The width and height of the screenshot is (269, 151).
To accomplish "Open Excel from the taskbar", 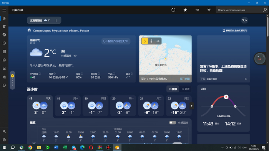I will (65, 148).
